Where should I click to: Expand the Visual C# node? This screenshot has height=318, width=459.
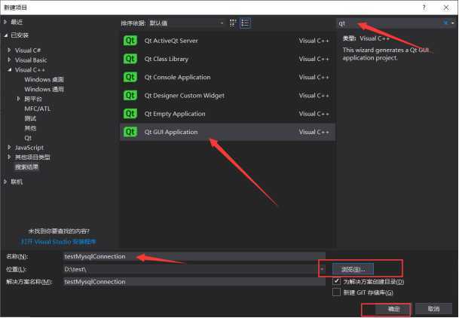(x=9, y=50)
